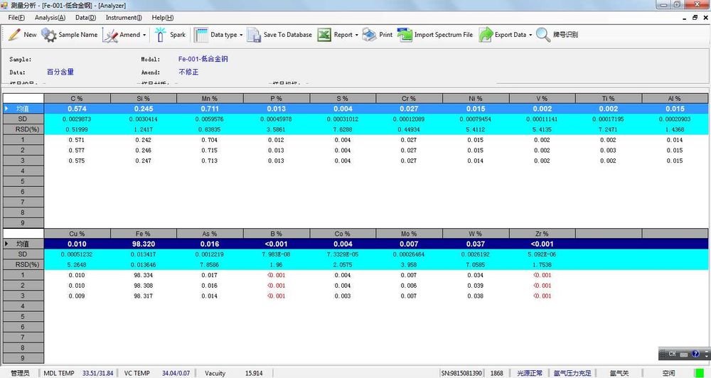Click Import Spectrum File icon
The height and width of the screenshot is (378, 711).
tap(405, 34)
